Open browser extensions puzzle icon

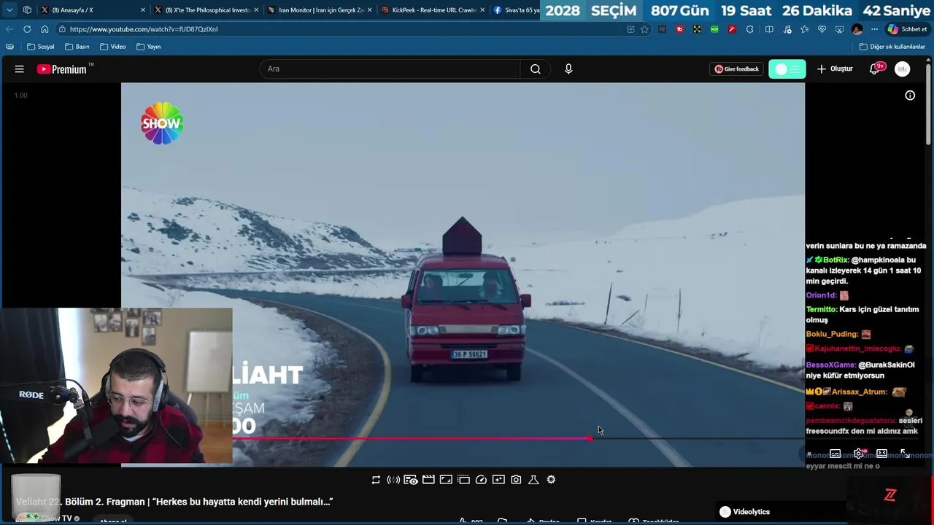point(749,29)
